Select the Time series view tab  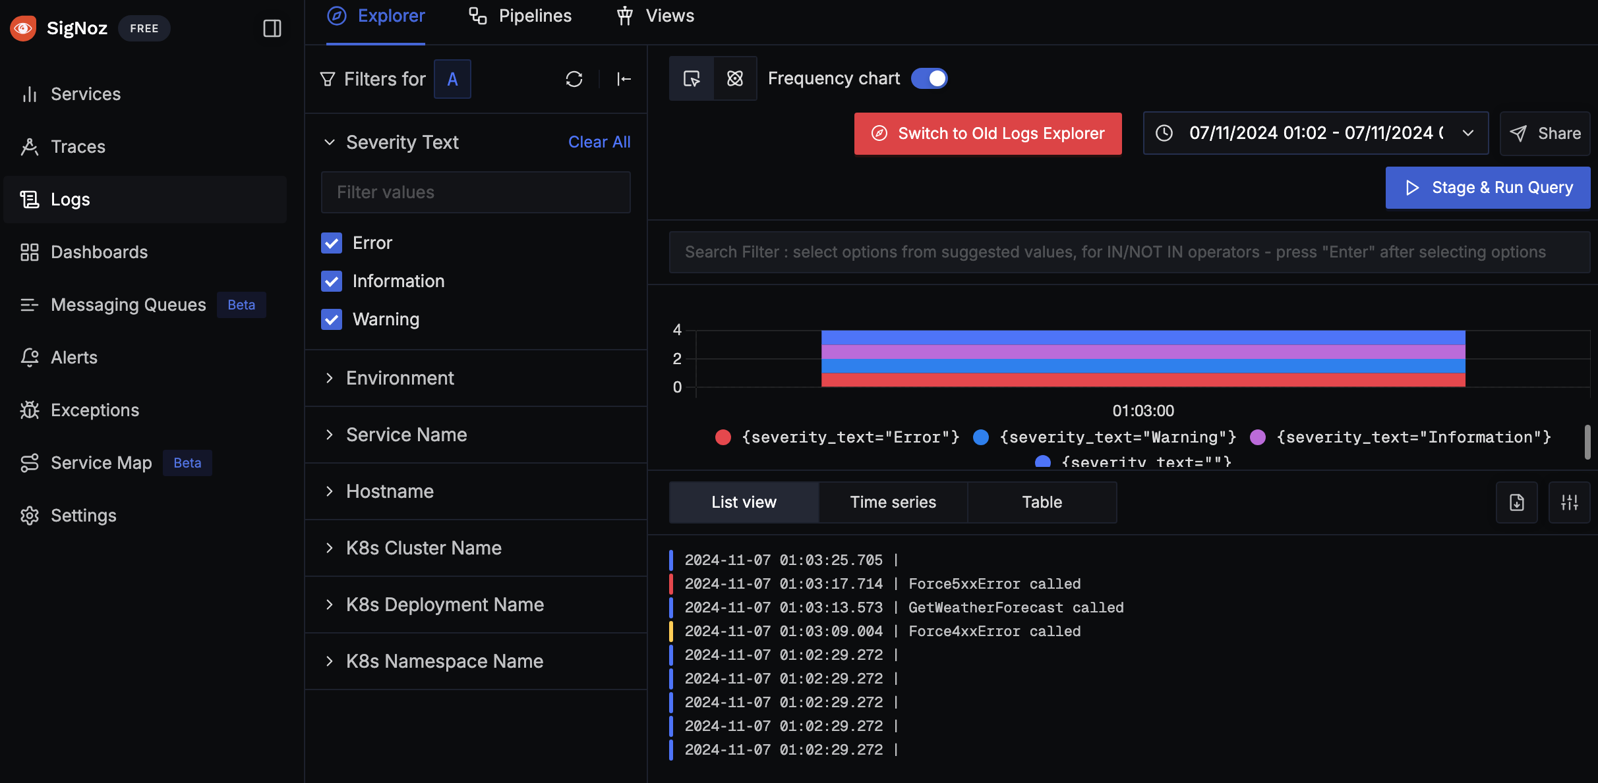893,502
